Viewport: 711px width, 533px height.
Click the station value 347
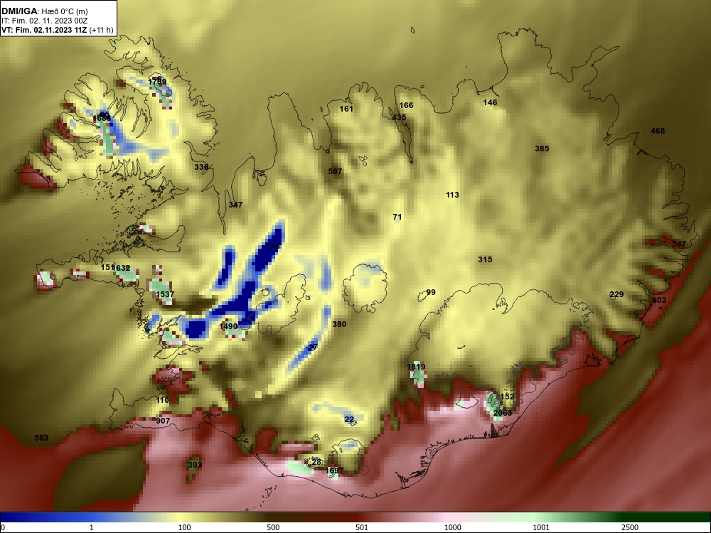coord(235,205)
